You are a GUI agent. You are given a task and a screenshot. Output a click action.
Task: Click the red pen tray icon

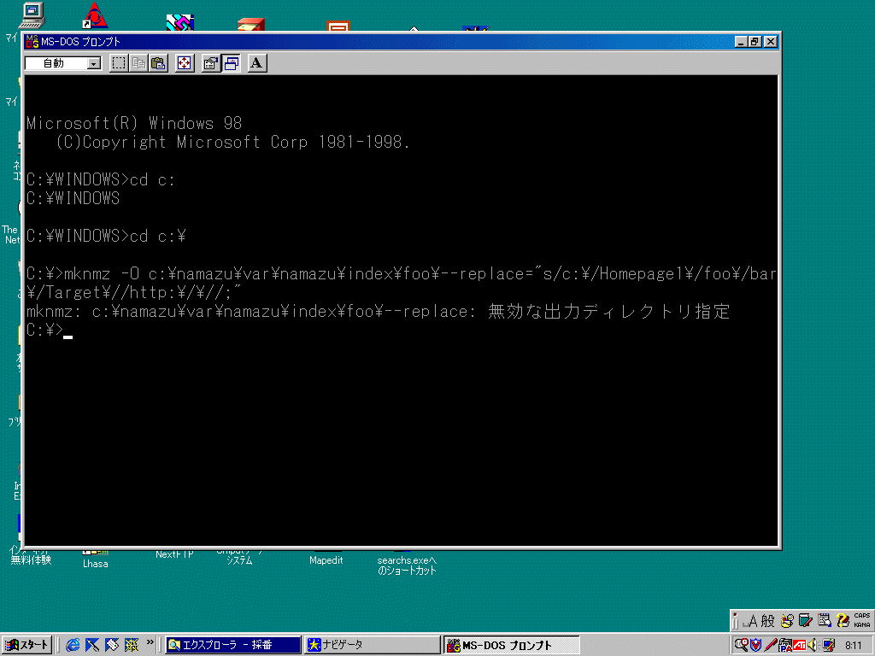click(x=771, y=645)
